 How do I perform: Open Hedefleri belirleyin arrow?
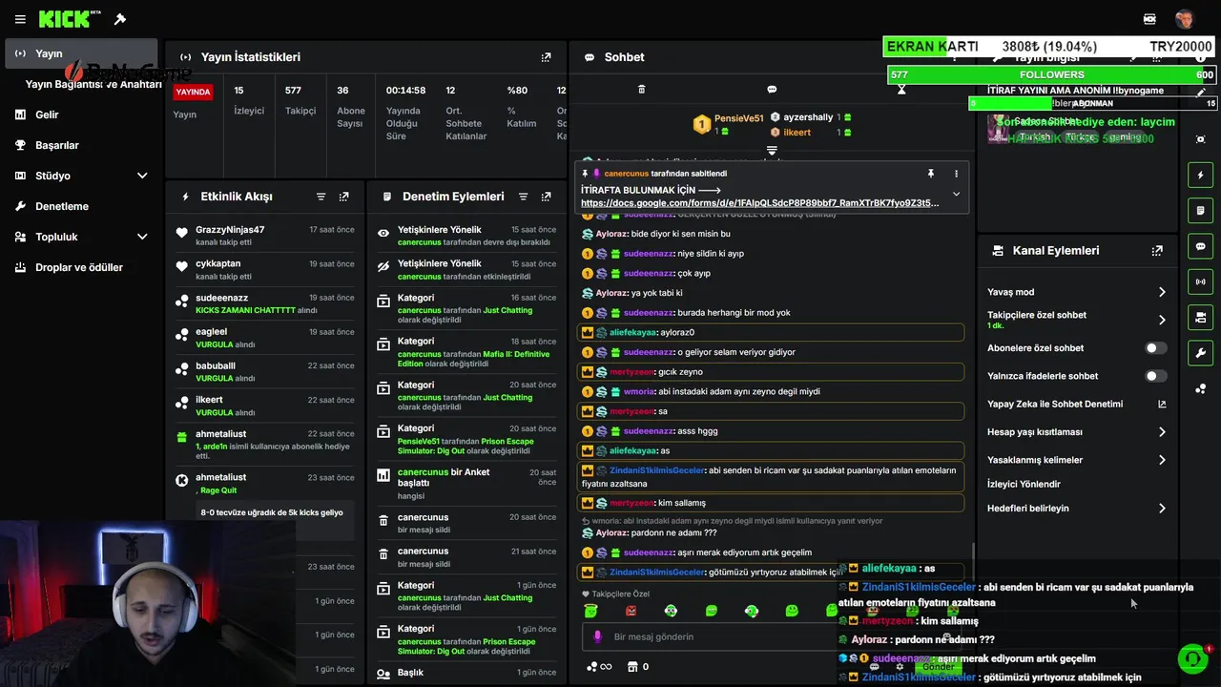[1162, 509]
